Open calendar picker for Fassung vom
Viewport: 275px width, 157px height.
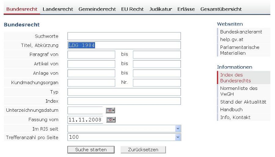tap(111, 120)
